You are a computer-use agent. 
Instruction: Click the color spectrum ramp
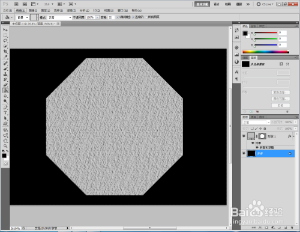tap(266, 52)
